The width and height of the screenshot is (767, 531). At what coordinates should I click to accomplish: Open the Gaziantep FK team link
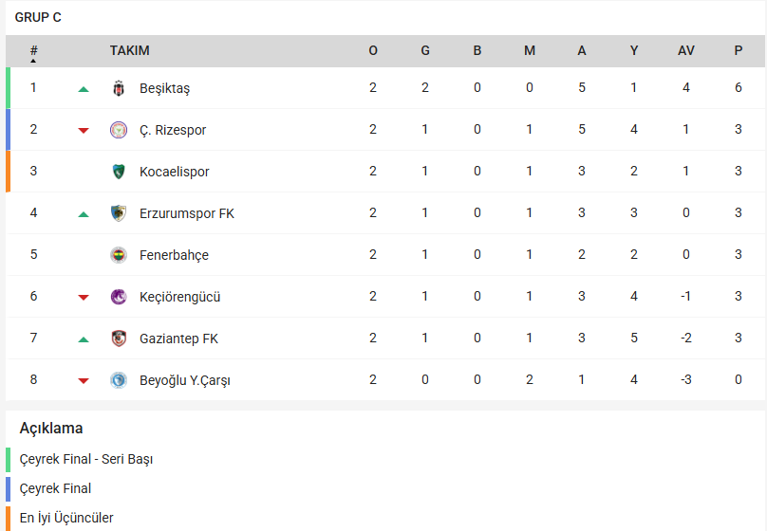178,339
